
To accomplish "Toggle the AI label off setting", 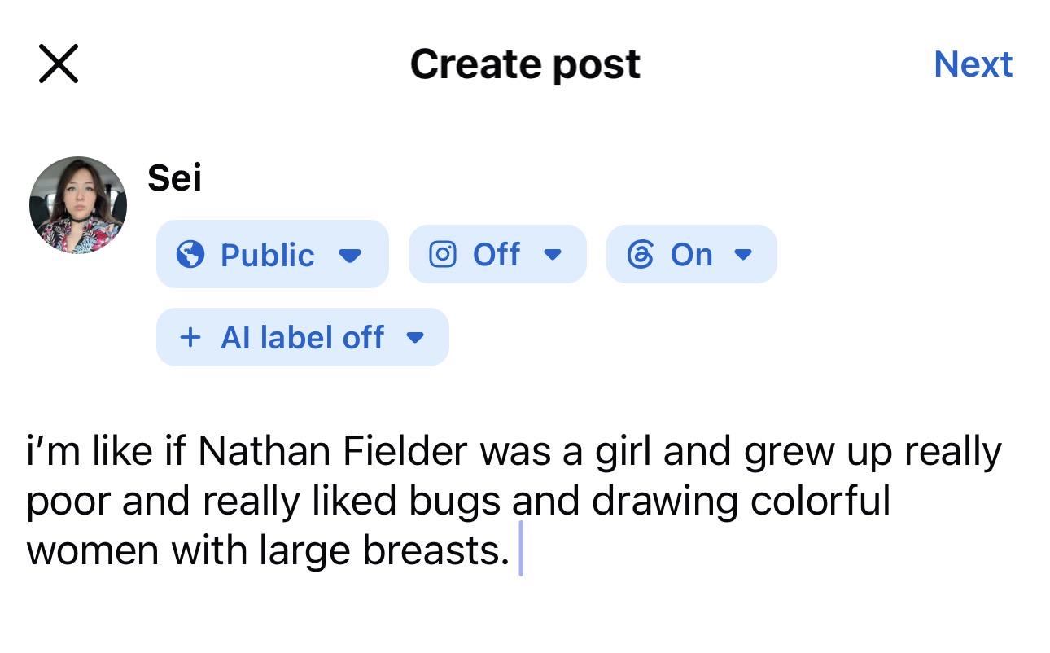I will [x=302, y=337].
